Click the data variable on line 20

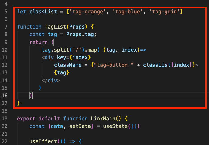pyautogui.click(x=57, y=126)
